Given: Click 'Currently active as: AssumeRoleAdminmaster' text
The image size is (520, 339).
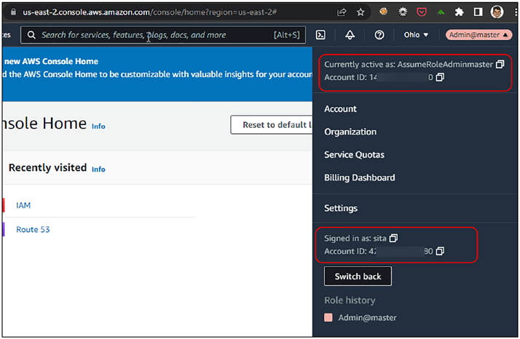Looking at the screenshot, I should (x=409, y=64).
